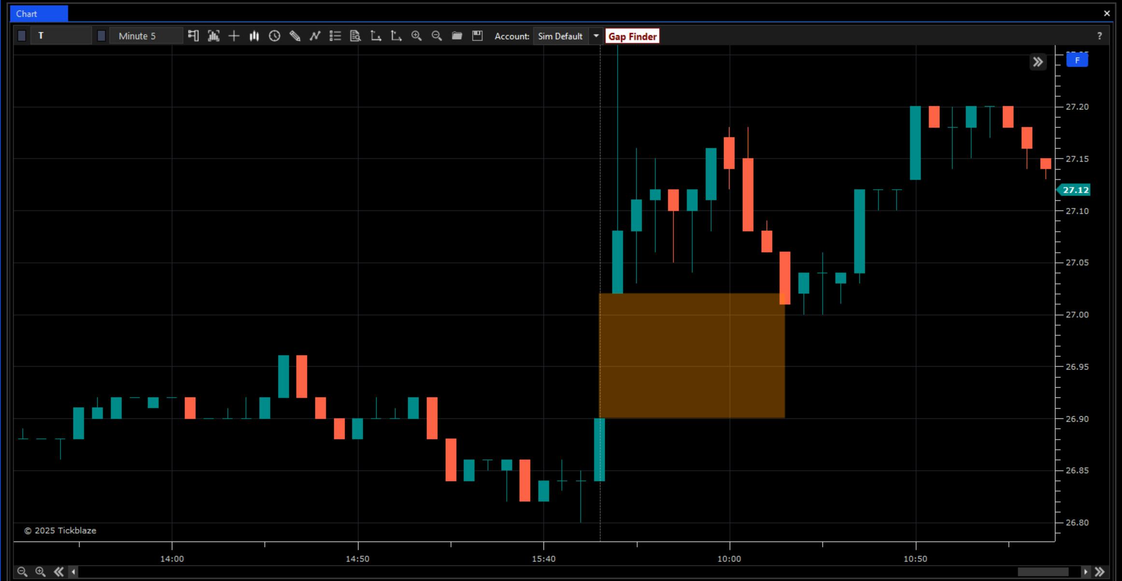Click the horizontal scrollbar right arrow
1122x581 pixels.
click(x=1085, y=572)
